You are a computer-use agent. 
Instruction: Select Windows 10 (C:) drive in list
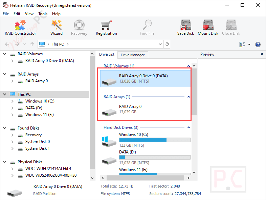[146, 140]
